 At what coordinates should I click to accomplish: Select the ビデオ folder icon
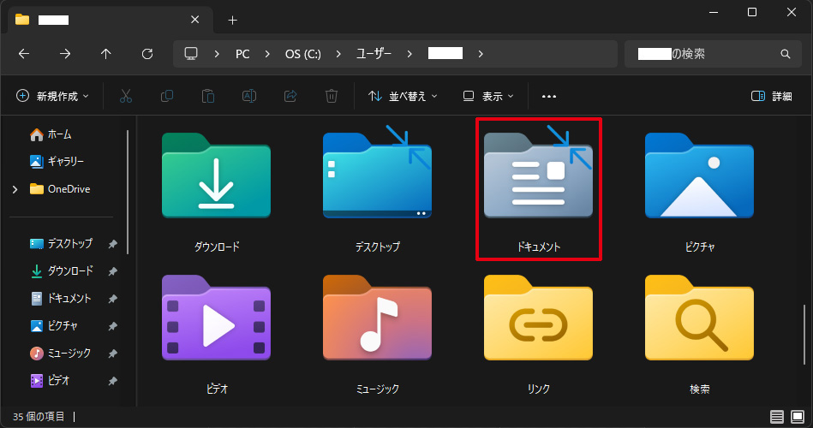216,318
